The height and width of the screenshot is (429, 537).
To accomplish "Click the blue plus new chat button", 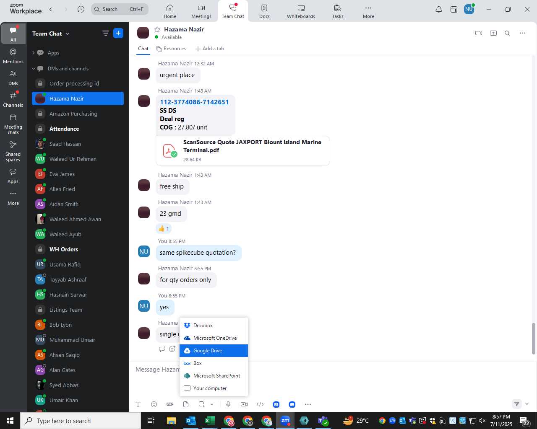I will coord(118,34).
